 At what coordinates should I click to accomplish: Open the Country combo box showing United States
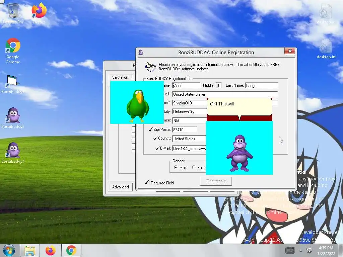coord(190,139)
